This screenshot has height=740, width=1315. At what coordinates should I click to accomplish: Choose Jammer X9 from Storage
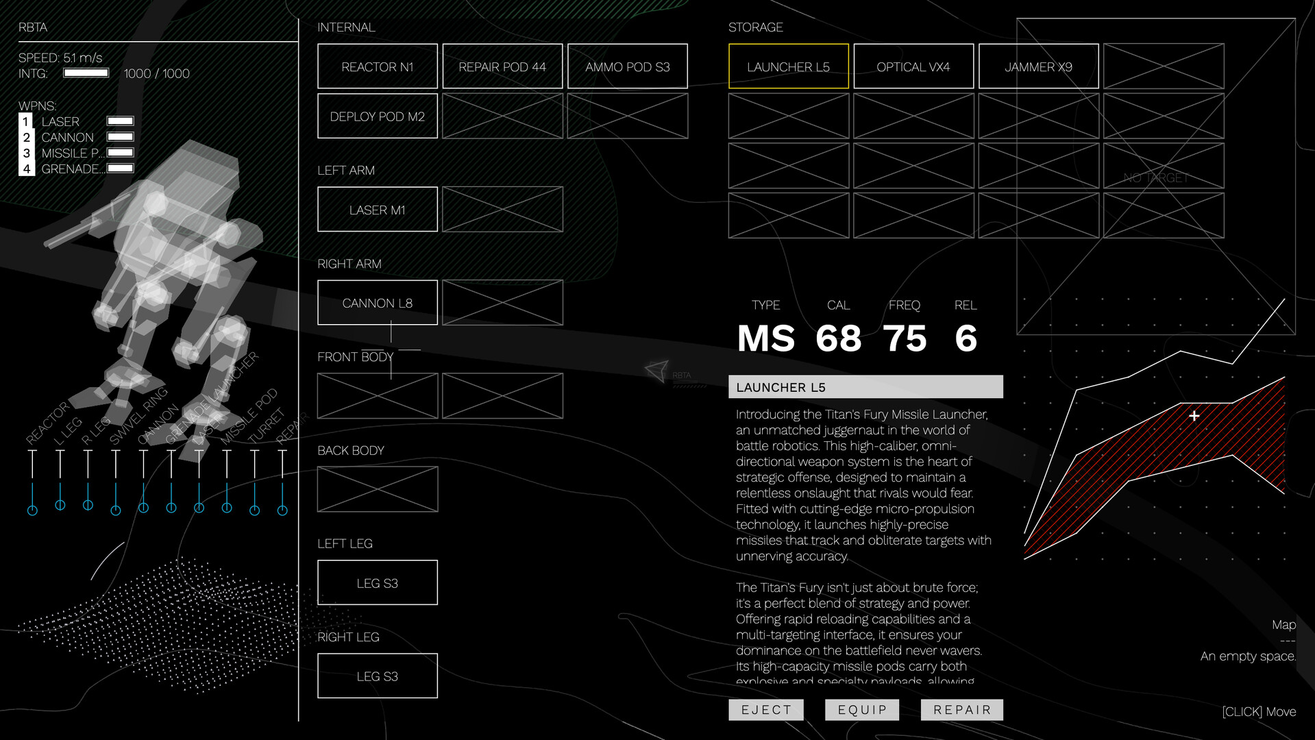point(1038,66)
